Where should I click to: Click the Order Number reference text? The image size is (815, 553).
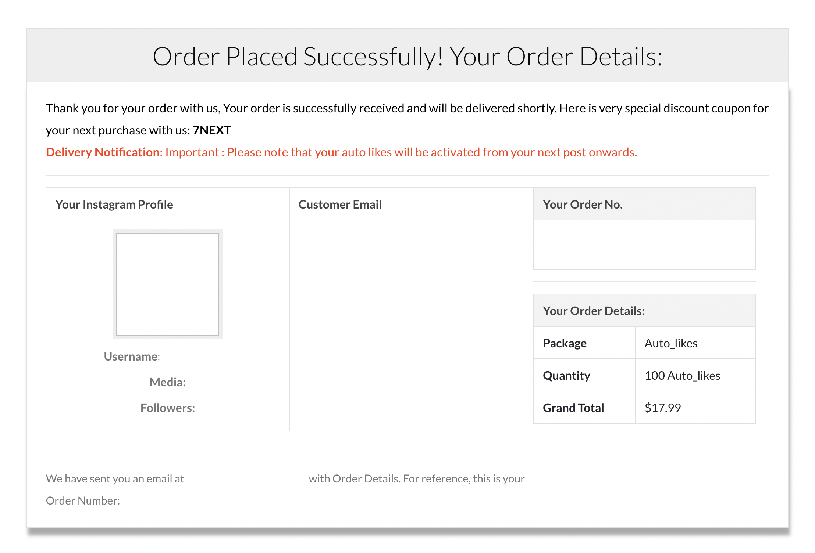point(83,500)
